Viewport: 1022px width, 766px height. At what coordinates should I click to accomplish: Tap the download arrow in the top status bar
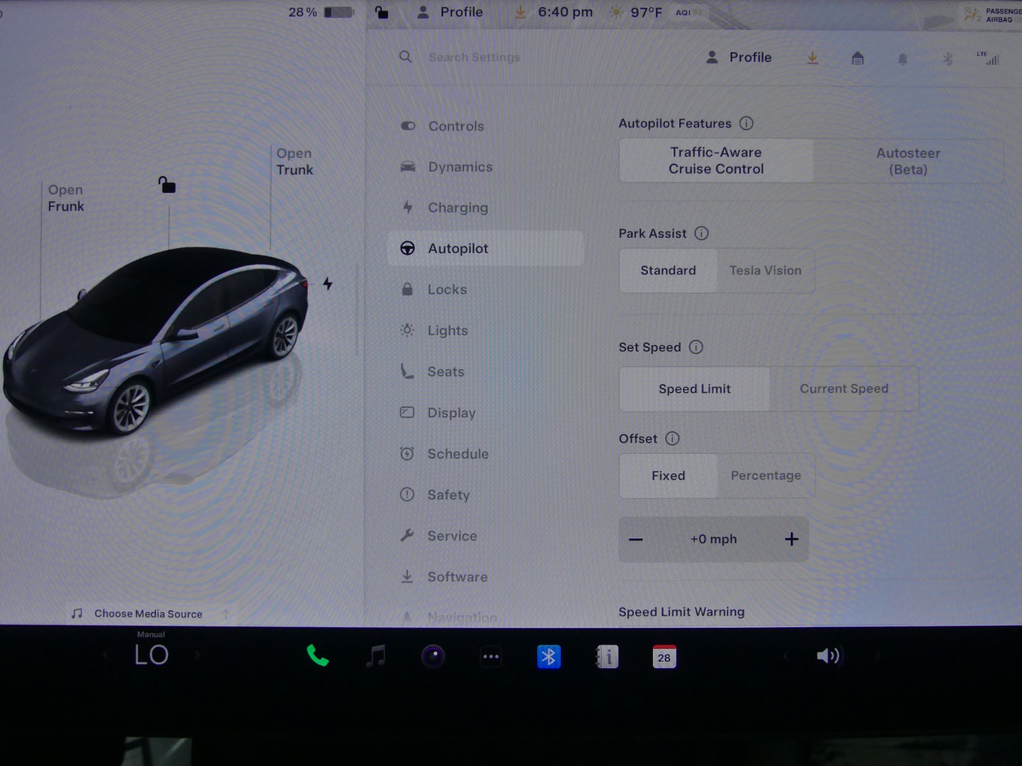520,12
